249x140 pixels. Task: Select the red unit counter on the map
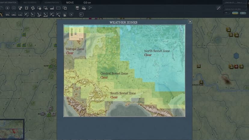tap(236, 66)
